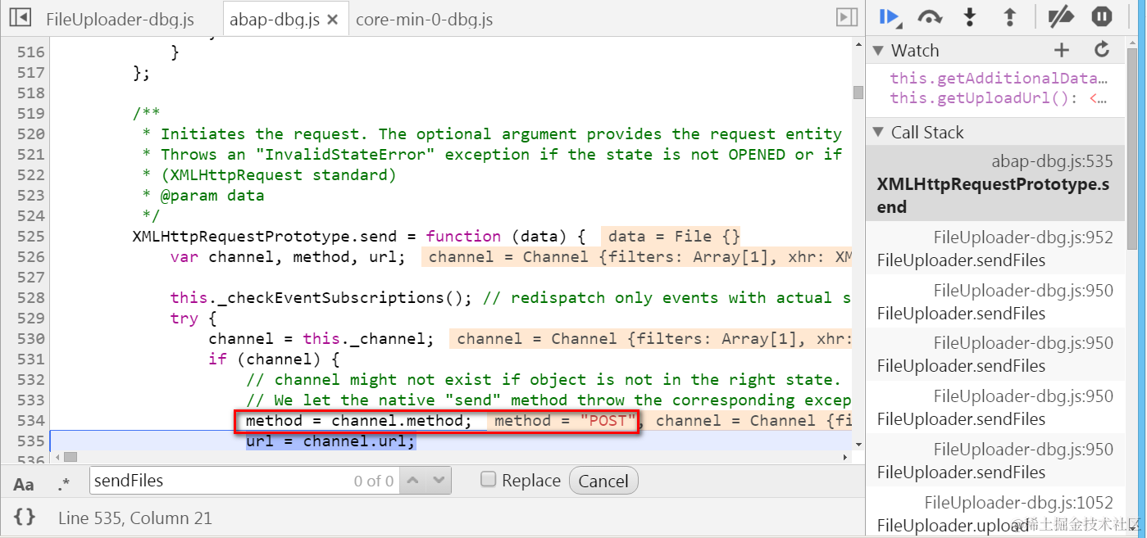
Task: Open this.getAdditionalData watch expression
Action: click(999, 79)
